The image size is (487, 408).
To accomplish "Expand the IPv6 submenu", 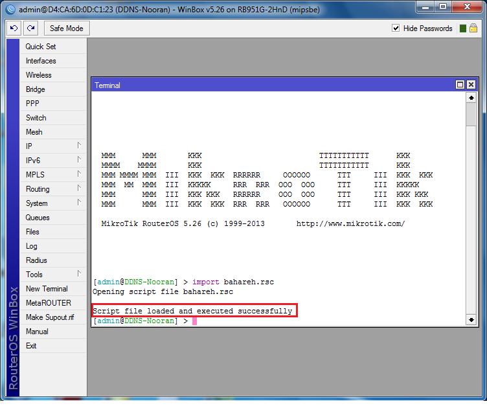I will tap(53, 161).
